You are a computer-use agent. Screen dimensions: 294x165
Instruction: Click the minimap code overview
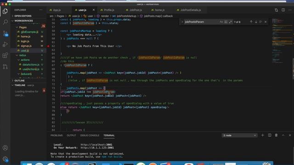[x=282, y=41]
